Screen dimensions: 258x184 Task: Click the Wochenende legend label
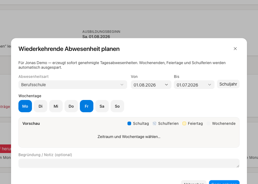tap(224, 123)
